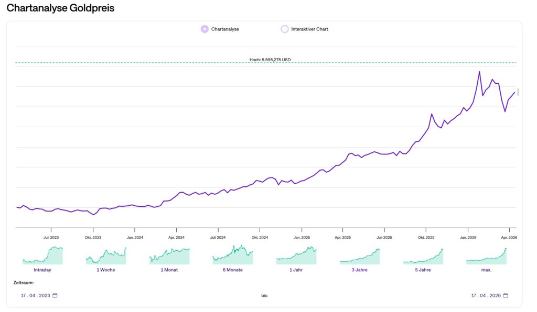Click the 6 Monate mini chart thumbnail

[x=233, y=255]
